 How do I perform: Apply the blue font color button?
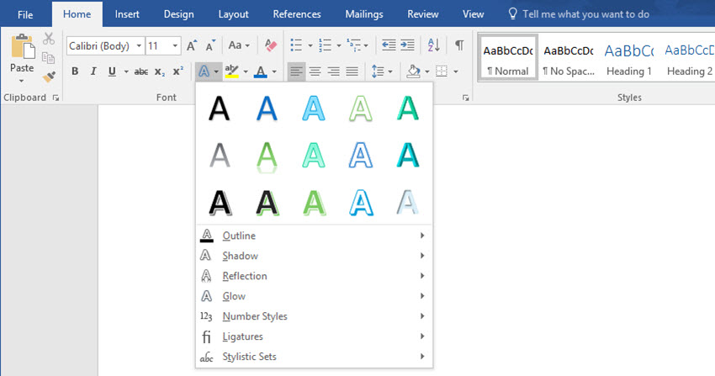pos(261,71)
